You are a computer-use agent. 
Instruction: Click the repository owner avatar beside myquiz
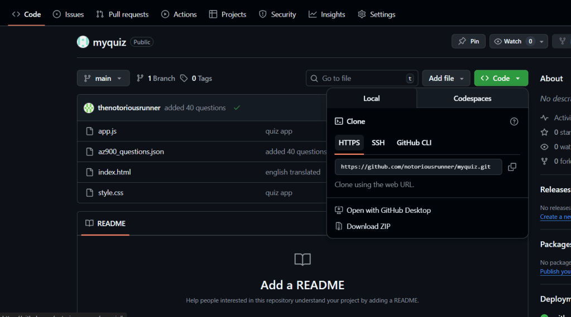point(83,42)
